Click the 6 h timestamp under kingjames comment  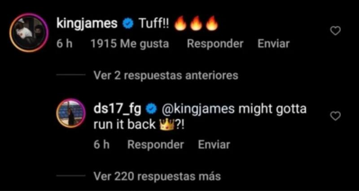tap(64, 43)
